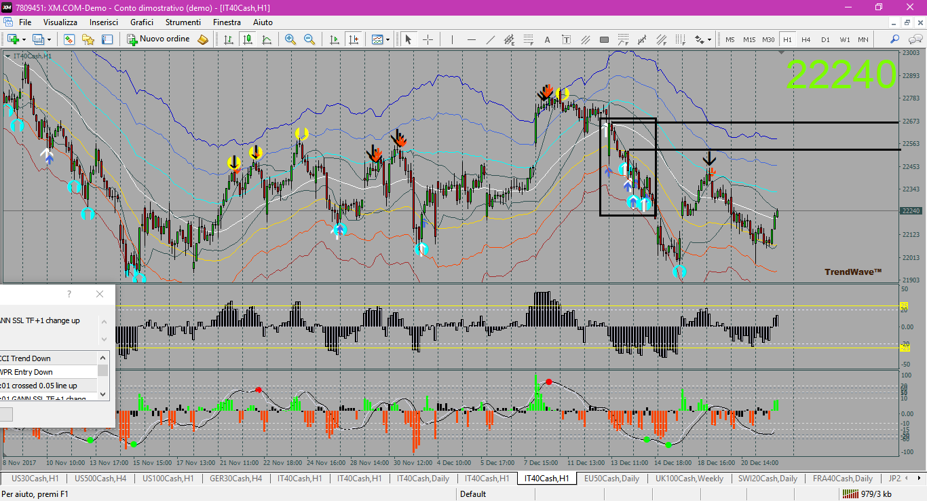Switch to the UK100Cash,Weekly chart tab
Viewport: 927px width, 501px height.
[x=689, y=479]
